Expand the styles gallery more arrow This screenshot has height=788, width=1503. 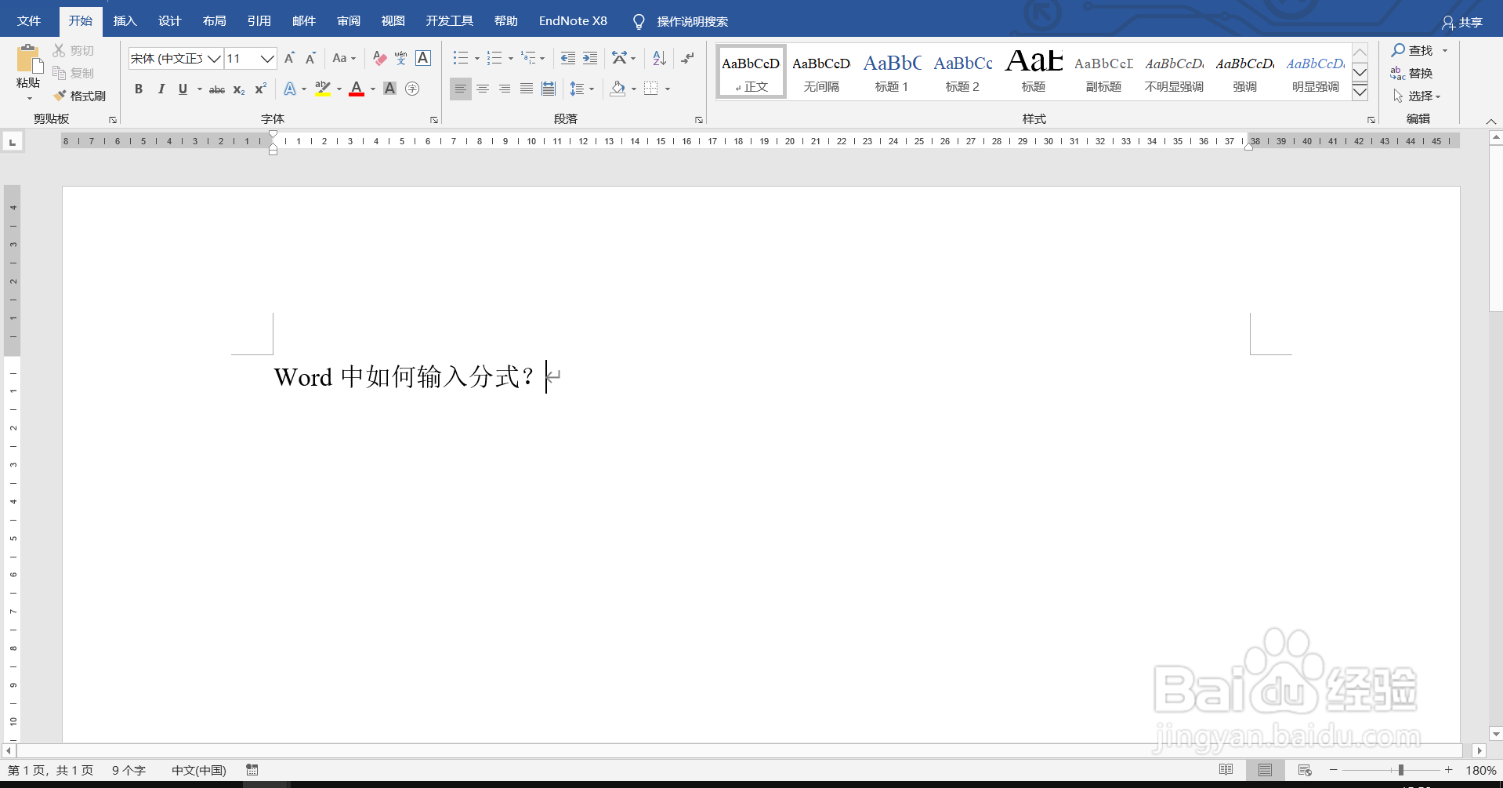coord(1360,92)
